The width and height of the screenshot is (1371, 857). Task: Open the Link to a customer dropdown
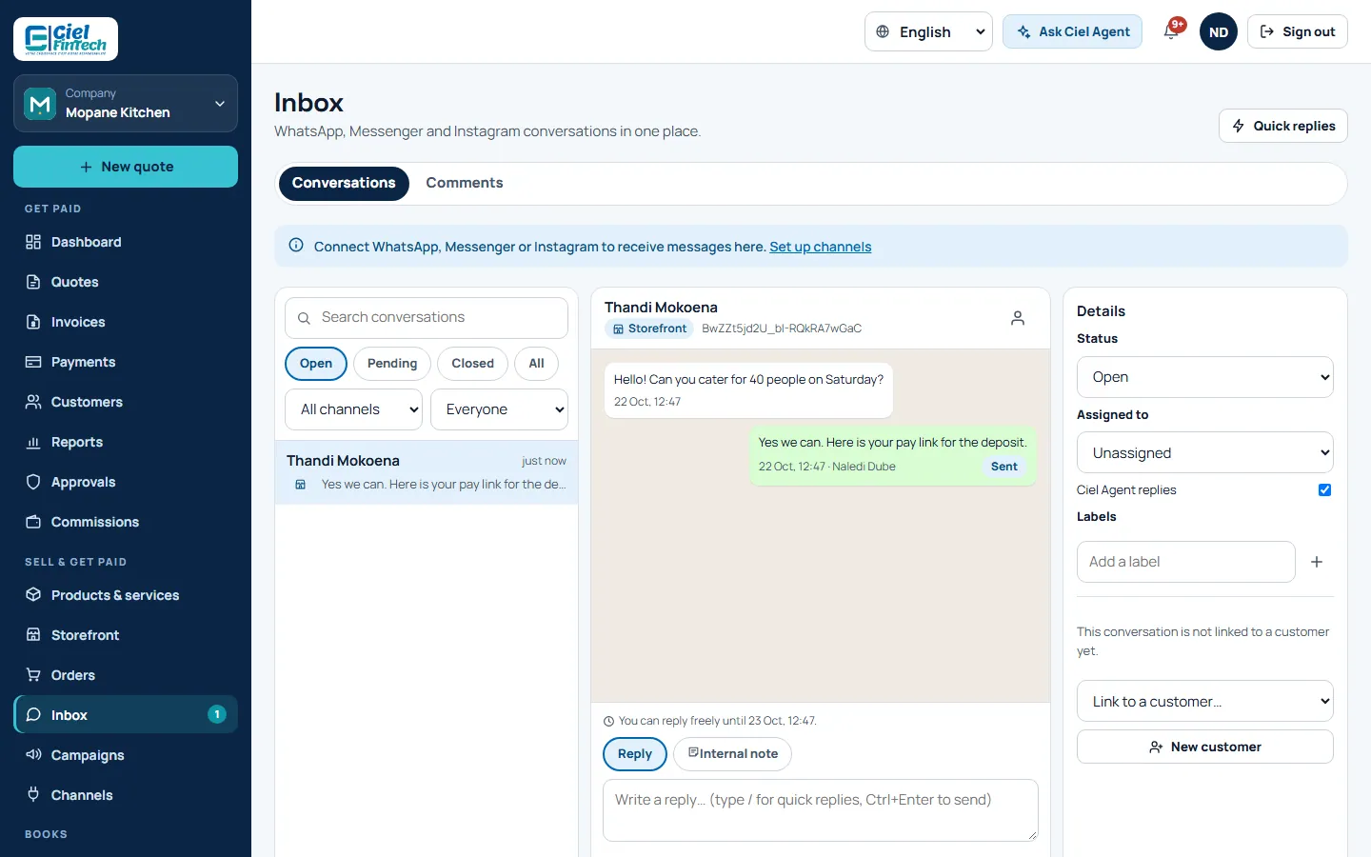pyautogui.click(x=1205, y=701)
